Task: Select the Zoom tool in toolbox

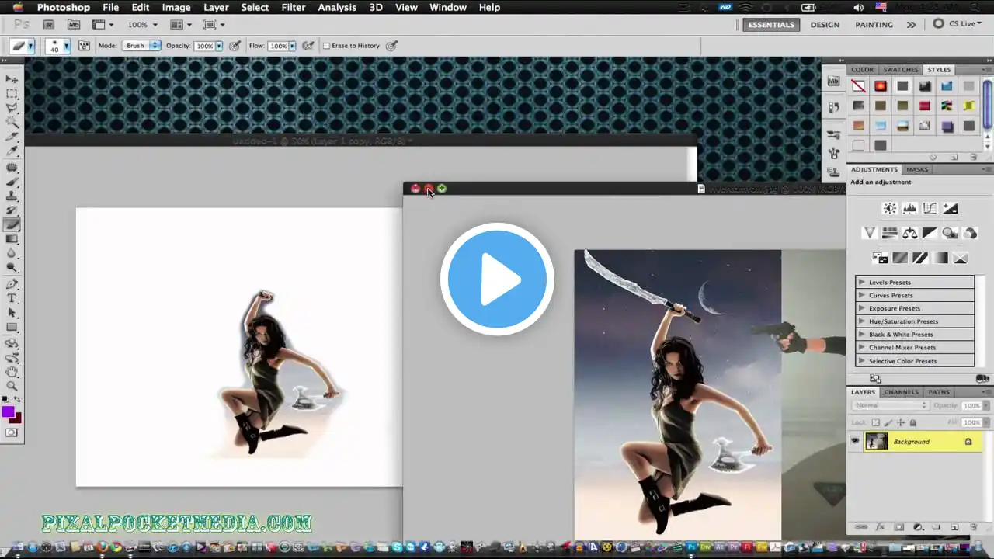Action: pos(12,386)
